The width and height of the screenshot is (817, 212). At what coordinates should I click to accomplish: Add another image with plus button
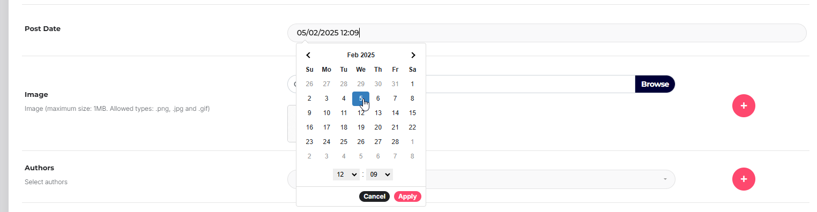744,106
